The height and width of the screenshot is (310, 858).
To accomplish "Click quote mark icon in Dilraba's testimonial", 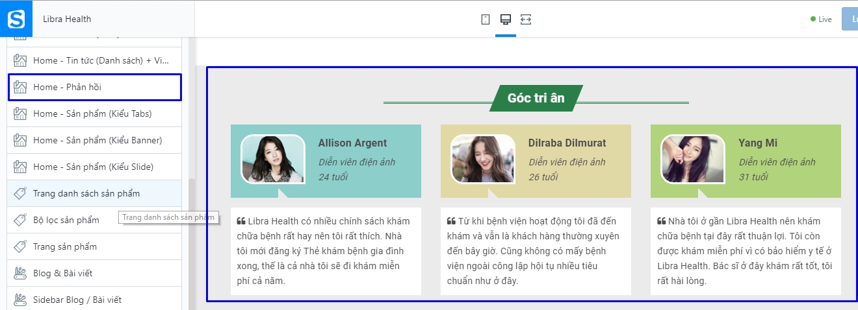I will [x=451, y=221].
